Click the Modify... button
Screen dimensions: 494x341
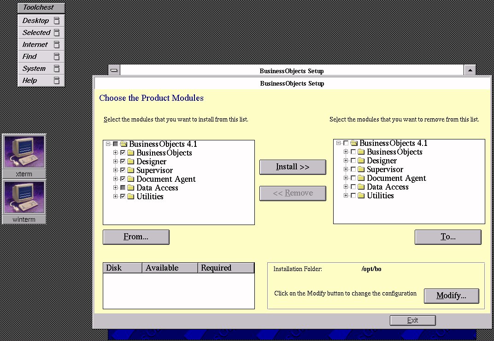(451, 296)
